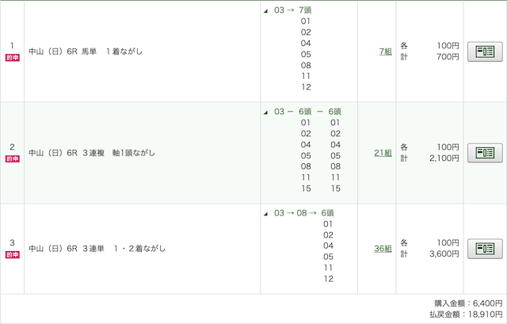
Task: Collapse the 03 − 6頭 − 6頭 combination list
Action: tap(265, 112)
